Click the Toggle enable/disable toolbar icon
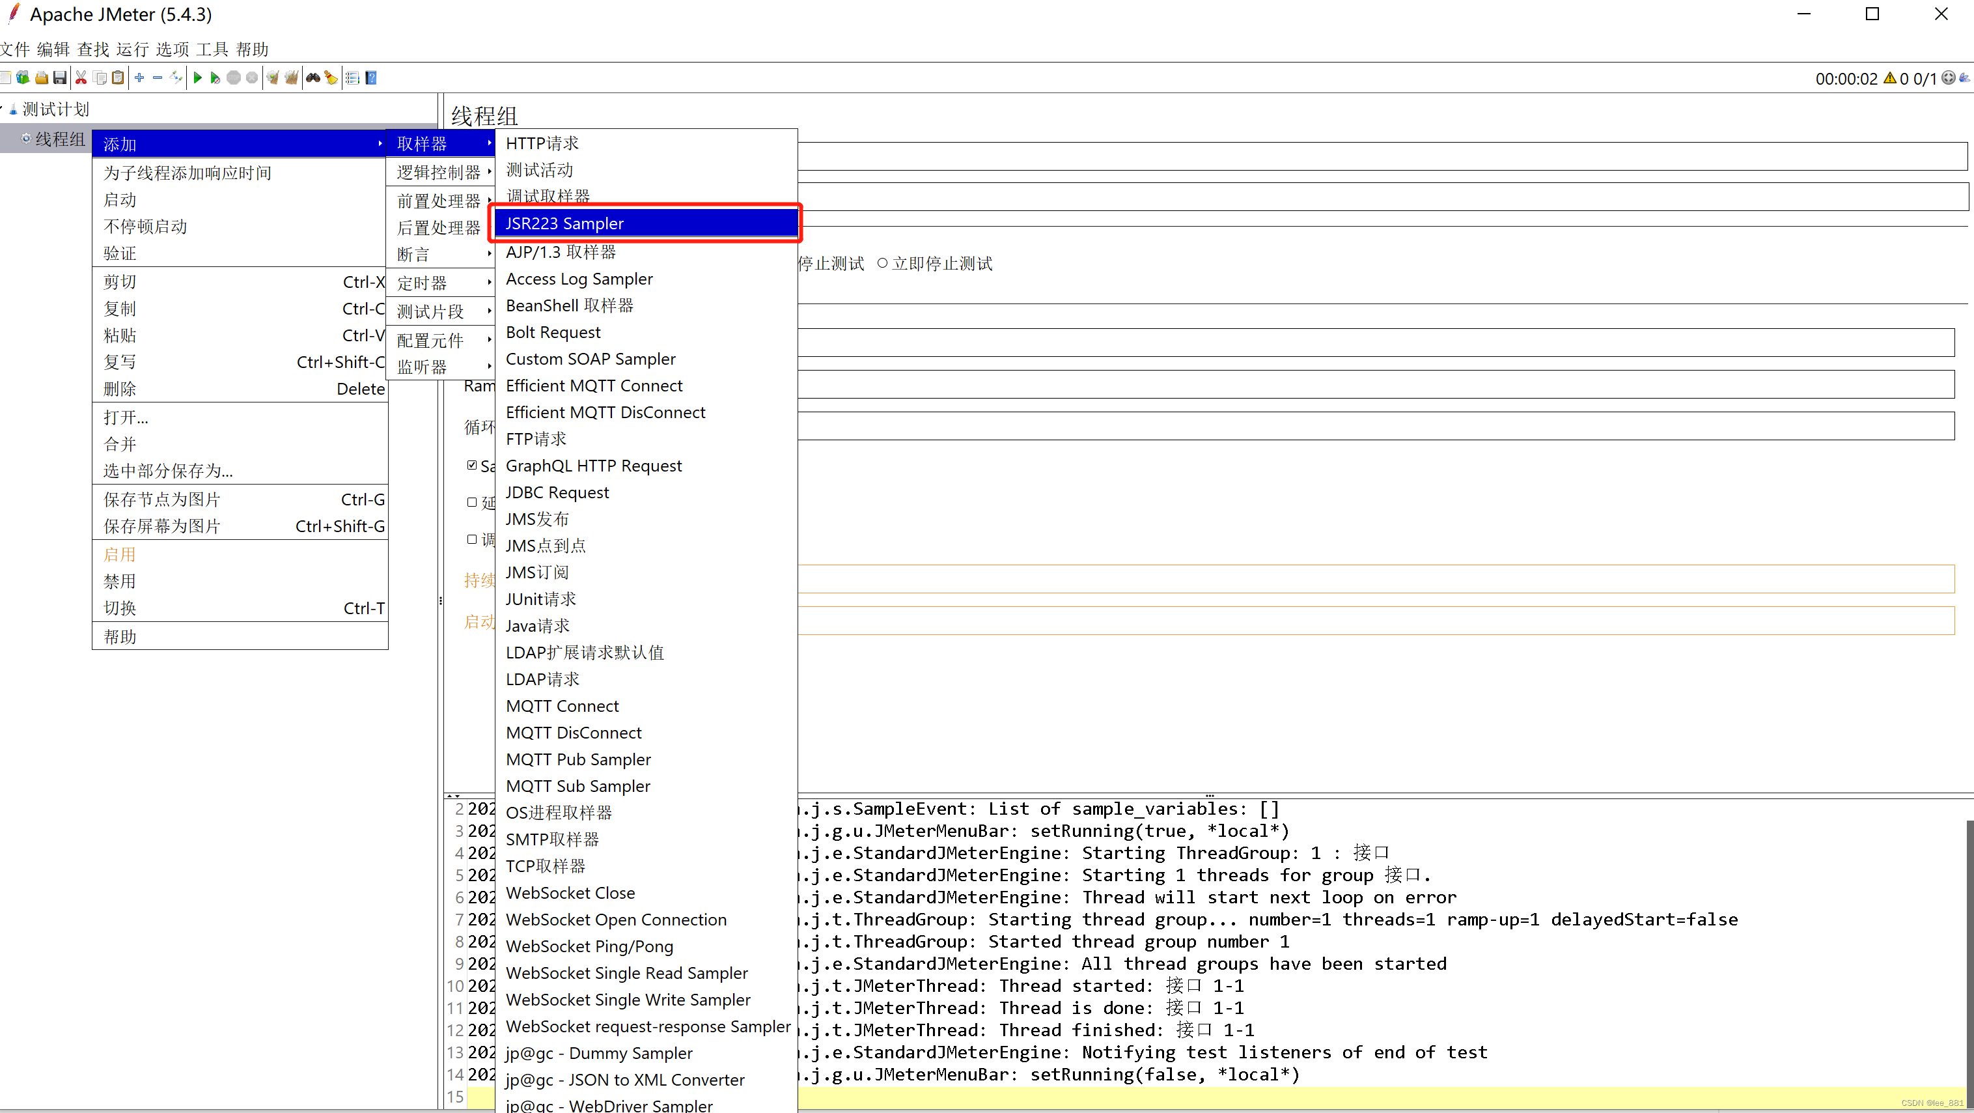Image resolution: width=1974 pixels, height=1113 pixels. coord(176,77)
